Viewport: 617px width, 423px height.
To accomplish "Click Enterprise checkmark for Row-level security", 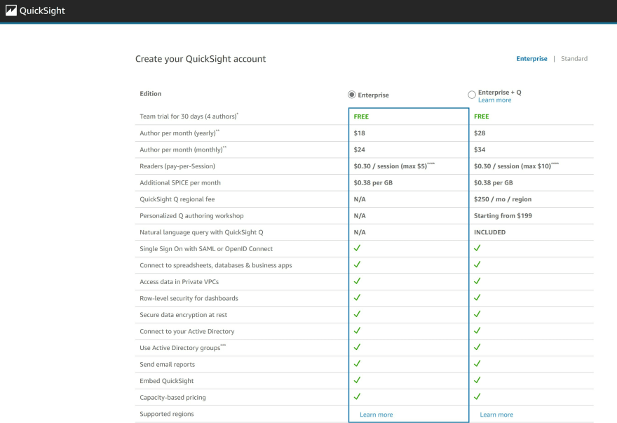I will pyautogui.click(x=357, y=297).
